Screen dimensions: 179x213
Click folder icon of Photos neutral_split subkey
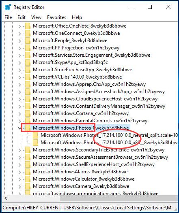point(36,135)
